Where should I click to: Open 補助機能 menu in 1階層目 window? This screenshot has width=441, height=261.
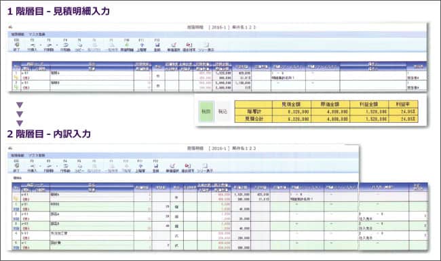click(18, 35)
